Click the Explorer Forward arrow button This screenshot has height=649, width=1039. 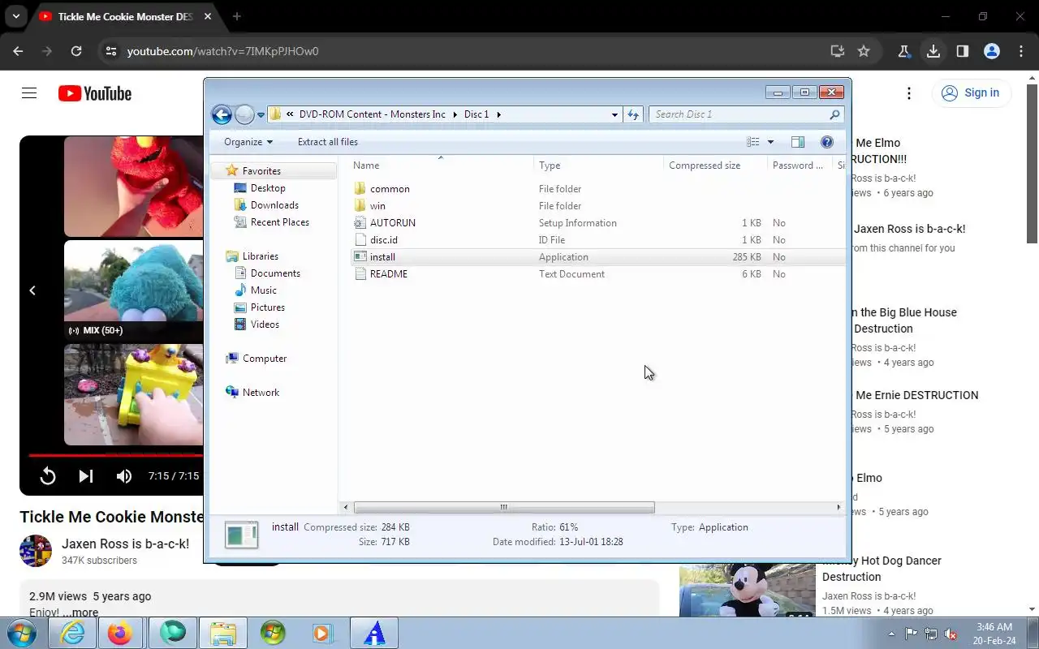244,114
